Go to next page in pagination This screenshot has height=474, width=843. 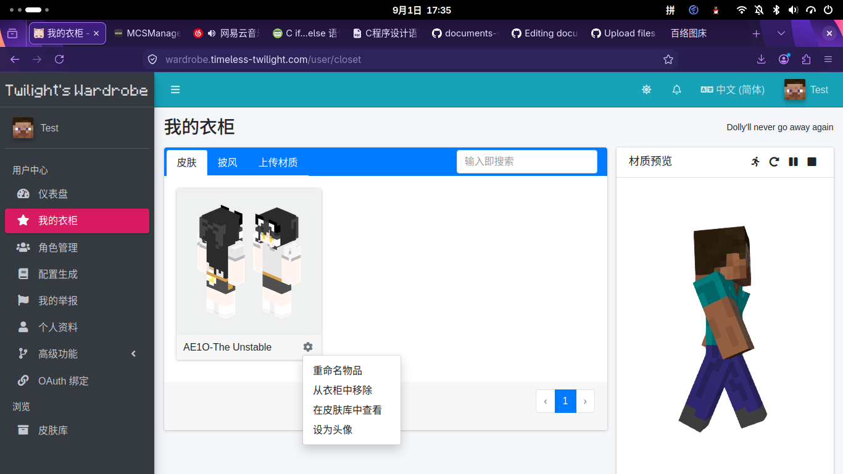(x=585, y=401)
